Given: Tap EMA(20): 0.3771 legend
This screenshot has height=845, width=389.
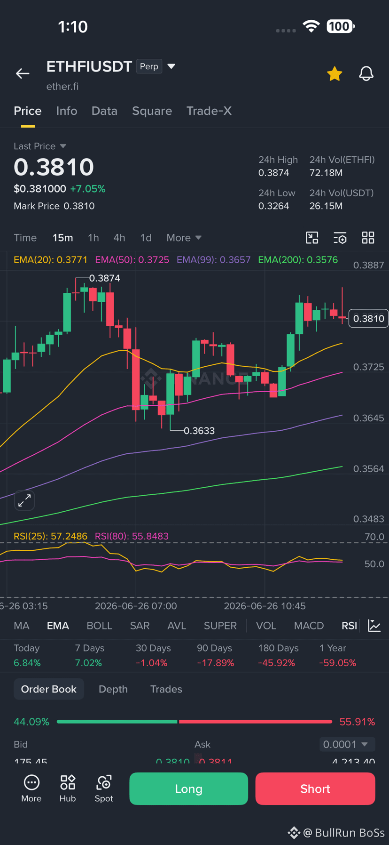Looking at the screenshot, I should [x=51, y=260].
